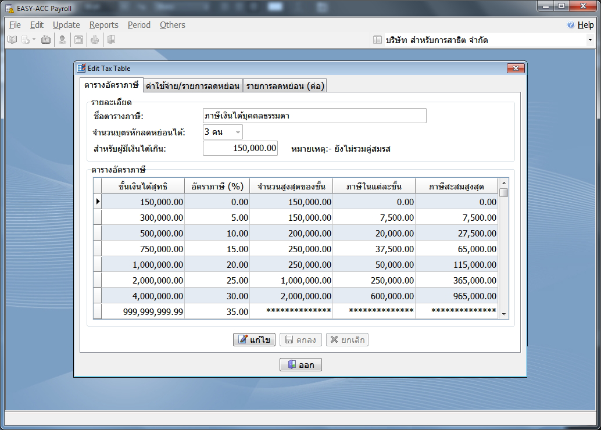Click the tax table vertical scrollbar down arrow
Screen dimensions: 601x430
tap(503, 314)
